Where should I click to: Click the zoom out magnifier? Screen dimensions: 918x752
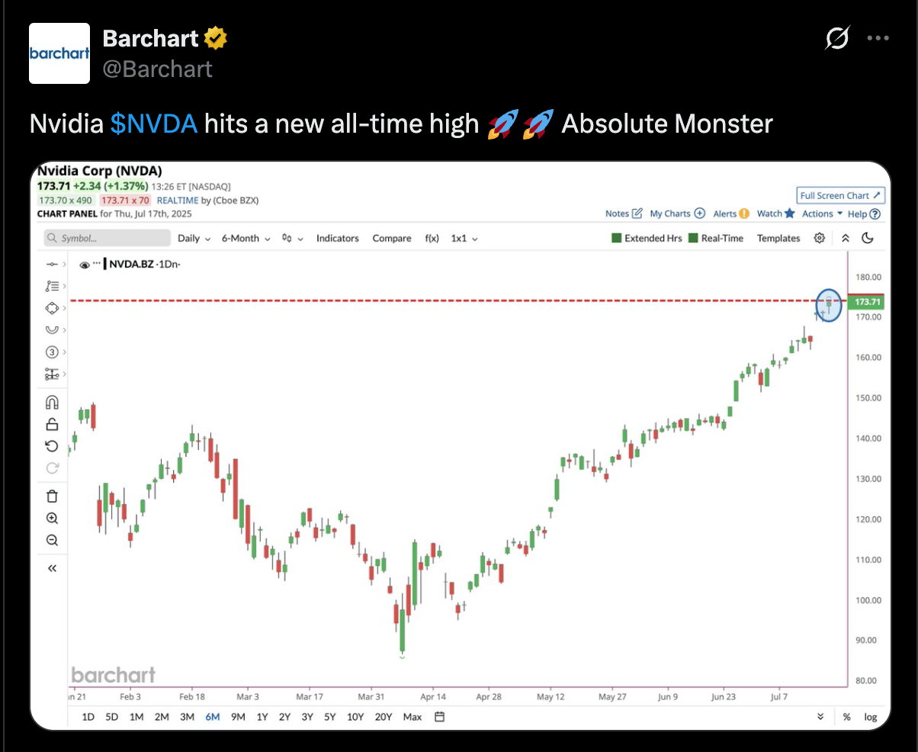(x=52, y=540)
